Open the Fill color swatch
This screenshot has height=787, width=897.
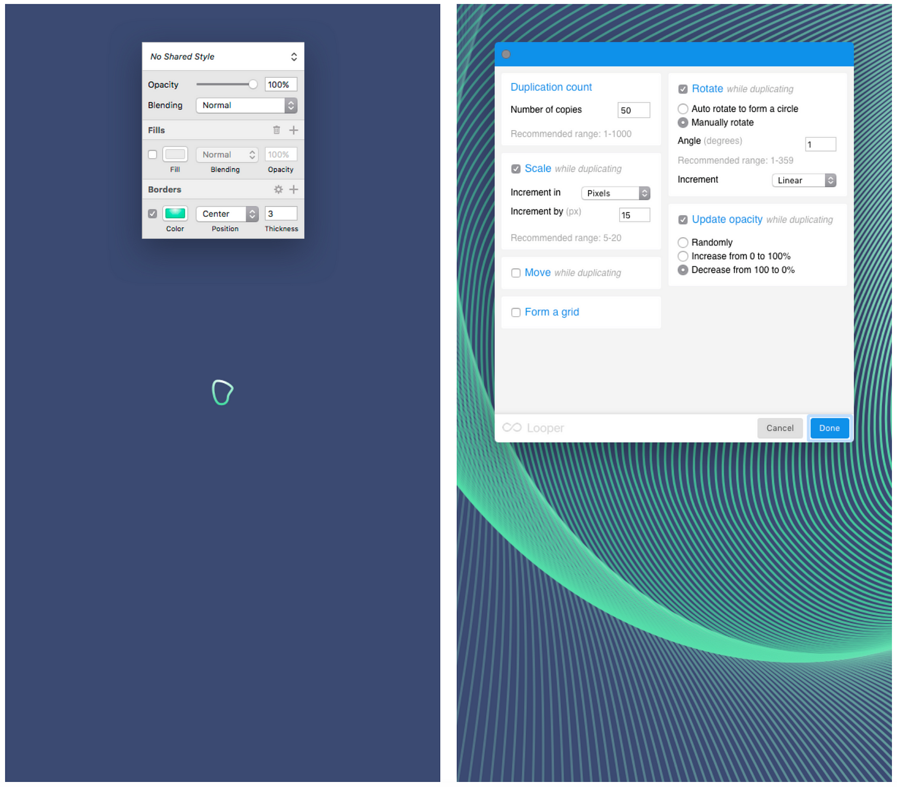click(175, 154)
